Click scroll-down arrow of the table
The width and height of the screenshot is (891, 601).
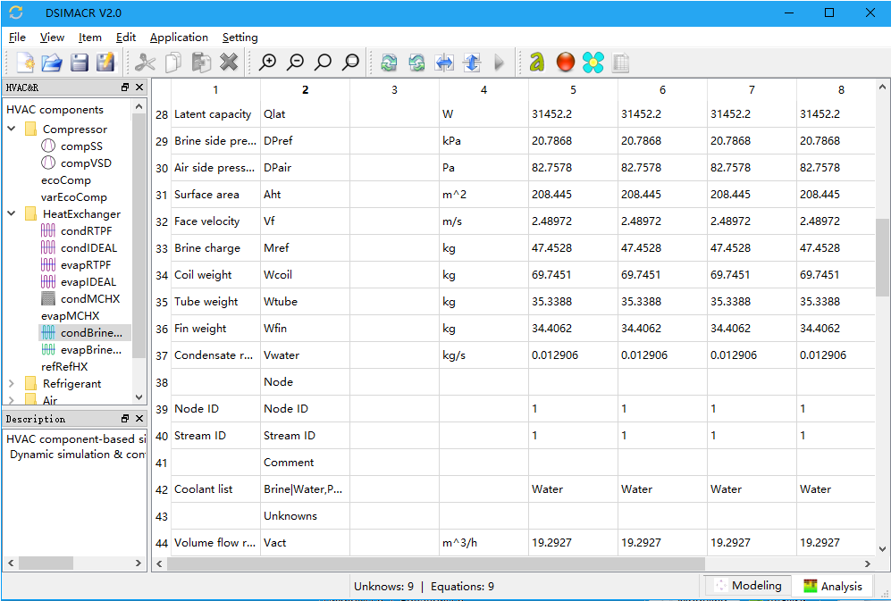pyautogui.click(x=882, y=548)
